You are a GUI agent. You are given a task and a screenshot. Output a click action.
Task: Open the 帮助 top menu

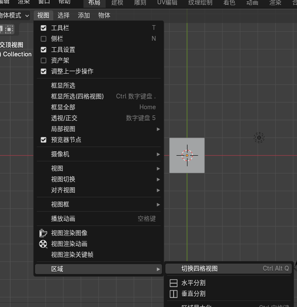(65, 2)
